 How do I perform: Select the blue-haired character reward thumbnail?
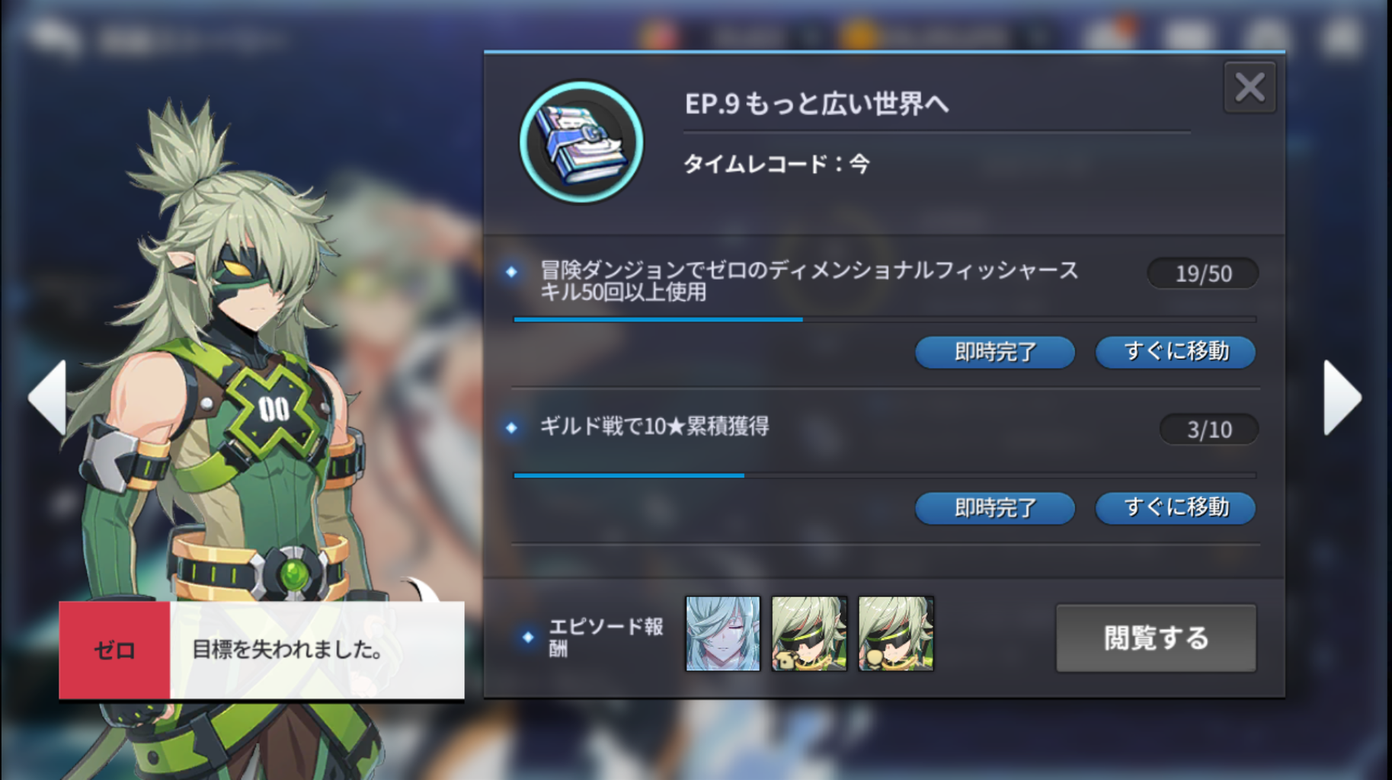click(x=723, y=634)
